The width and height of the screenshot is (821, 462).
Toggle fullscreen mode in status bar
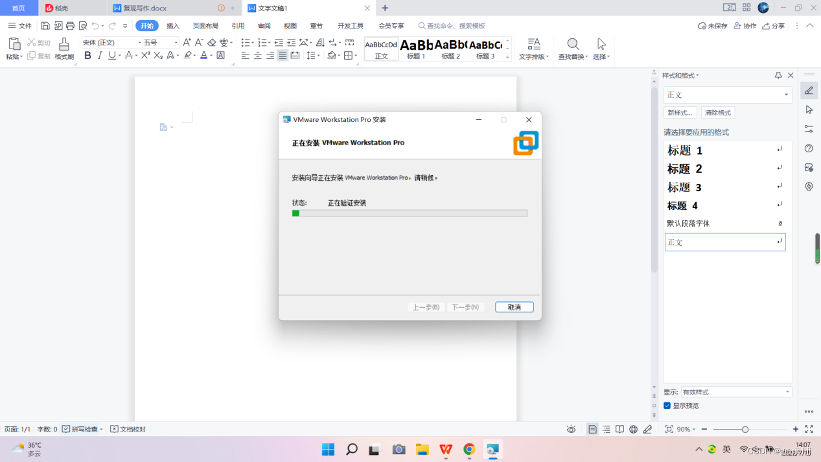tap(809, 430)
